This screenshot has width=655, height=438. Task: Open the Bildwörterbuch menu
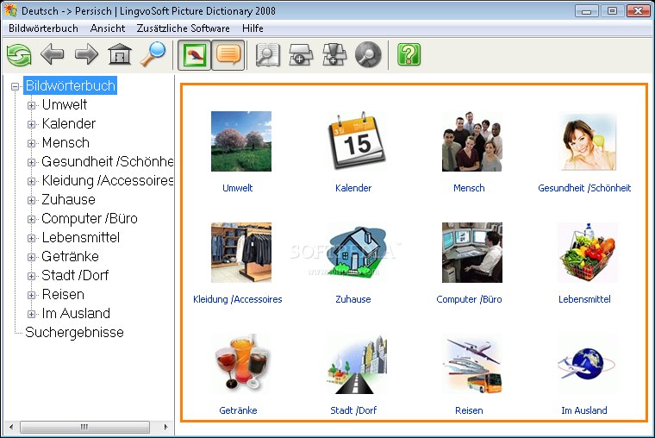tap(43, 28)
